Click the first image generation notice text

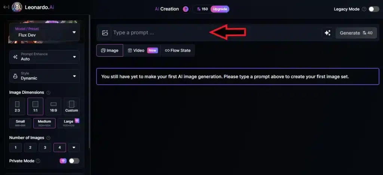[x=225, y=76]
